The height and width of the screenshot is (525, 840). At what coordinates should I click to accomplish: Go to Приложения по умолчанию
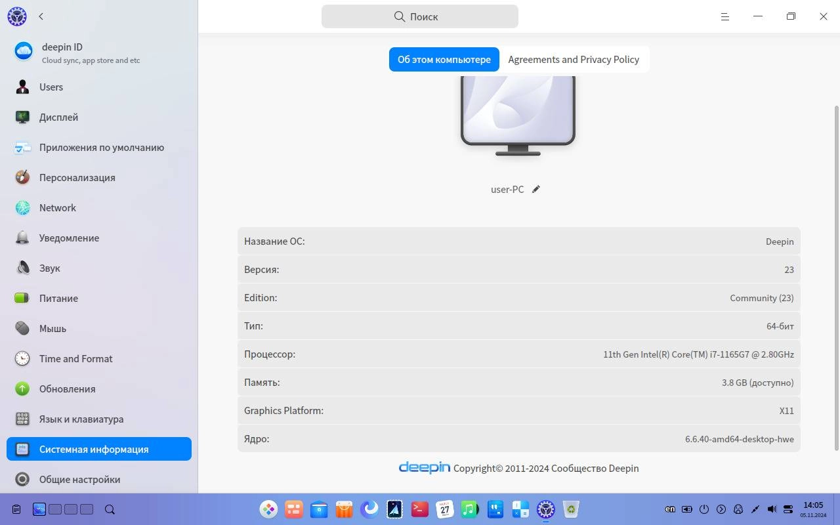(x=98, y=147)
